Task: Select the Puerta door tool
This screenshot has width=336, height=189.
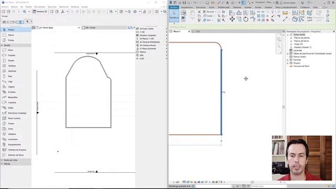Action: tap(15, 61)
